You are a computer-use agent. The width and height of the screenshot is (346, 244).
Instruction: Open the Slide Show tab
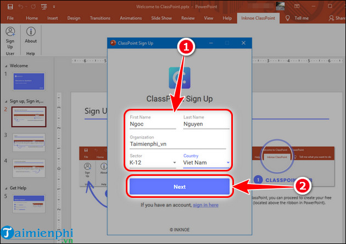pos(160,18)
